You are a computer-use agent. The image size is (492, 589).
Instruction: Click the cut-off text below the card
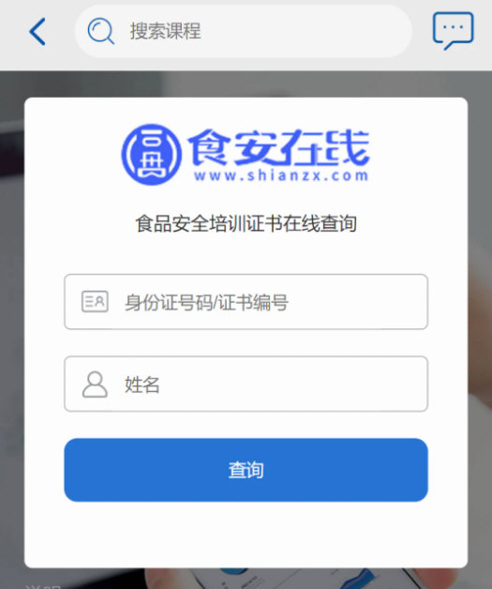click(x=42, y=586)
